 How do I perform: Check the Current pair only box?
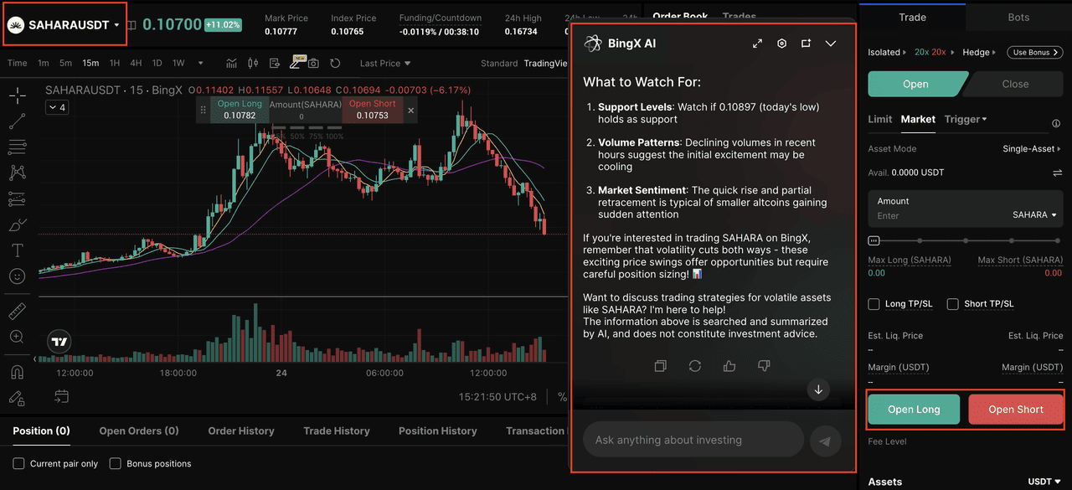coord(18,464)
